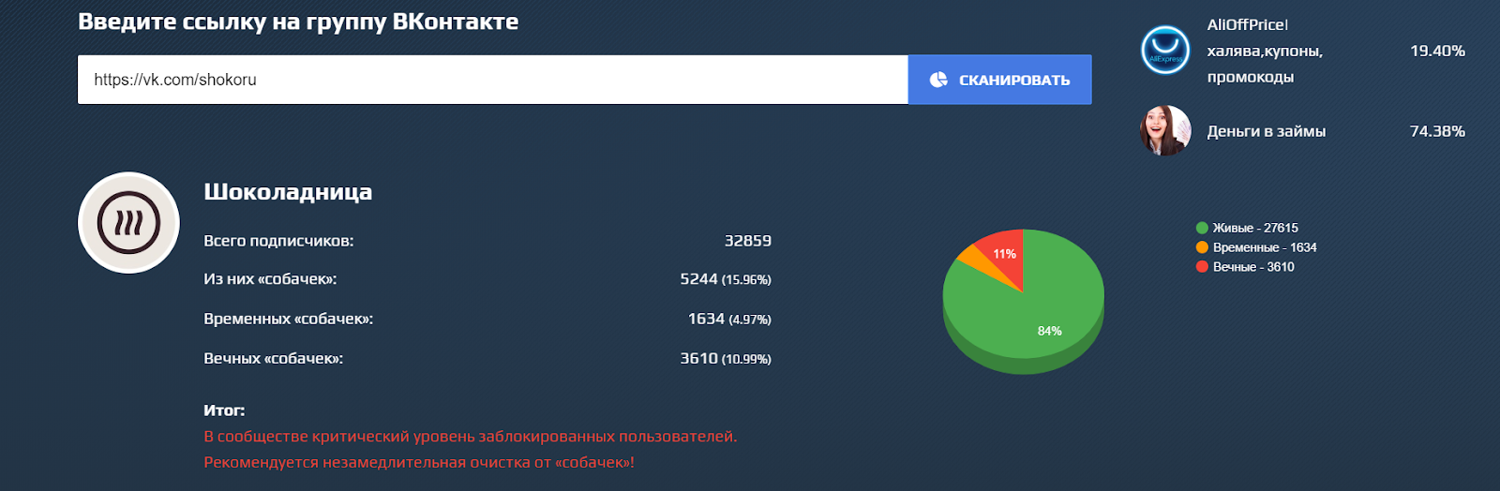Click the Деньги в займы link
The height and width of the screenshot is (491, 1500).
click(x=1266, y=131)
